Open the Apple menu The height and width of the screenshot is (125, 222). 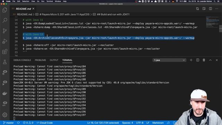click(3, 1)
